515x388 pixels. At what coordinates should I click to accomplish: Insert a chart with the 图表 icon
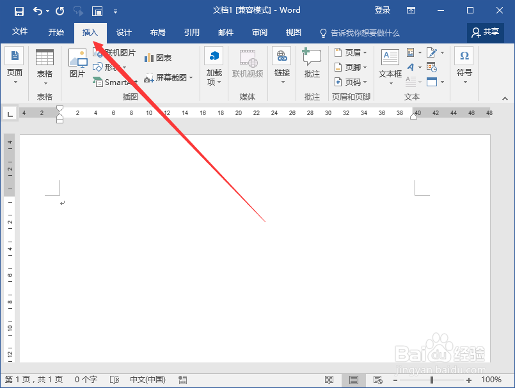157,56
